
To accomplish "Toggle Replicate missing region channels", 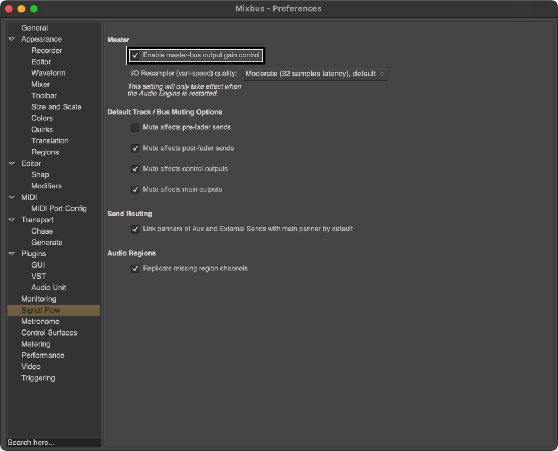I will point(135,268).
